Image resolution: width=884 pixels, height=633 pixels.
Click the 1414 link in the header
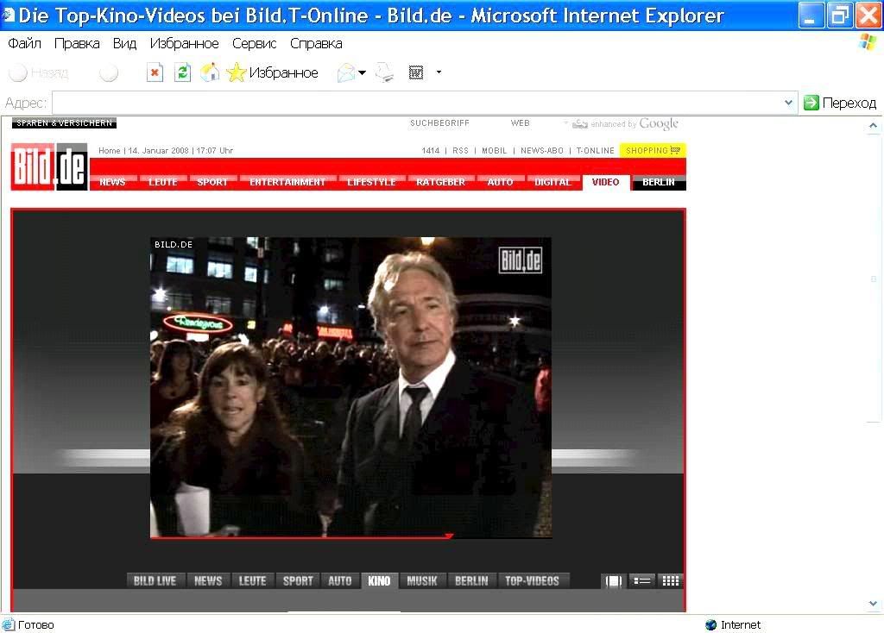pos(430,150)
